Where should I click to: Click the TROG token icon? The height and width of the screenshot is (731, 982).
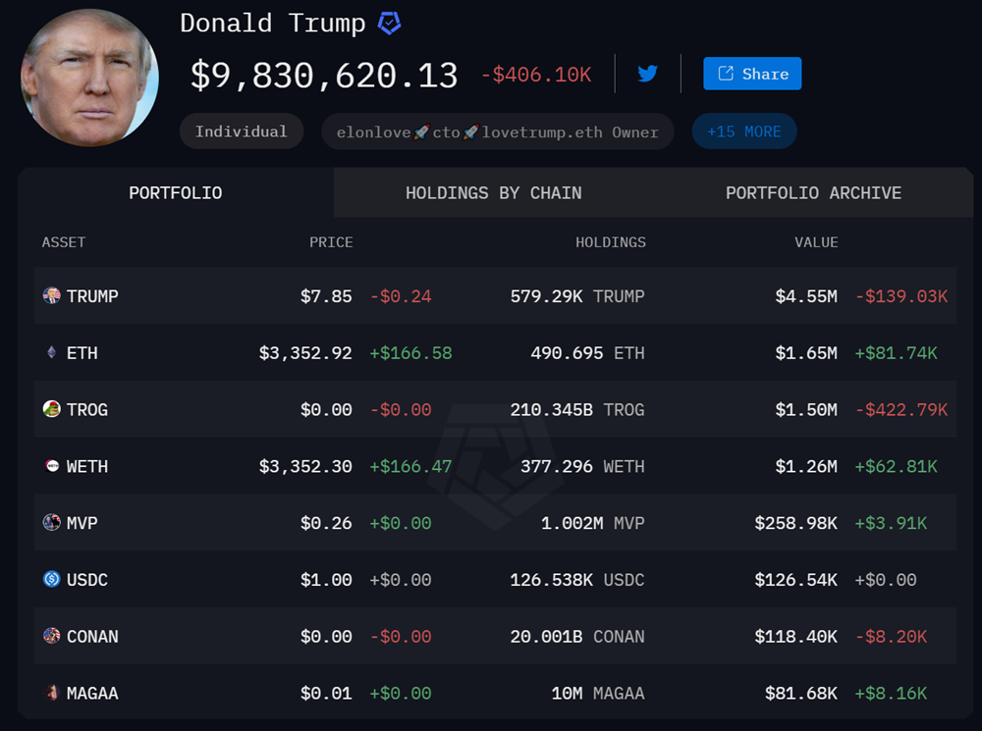click(51, 409)
